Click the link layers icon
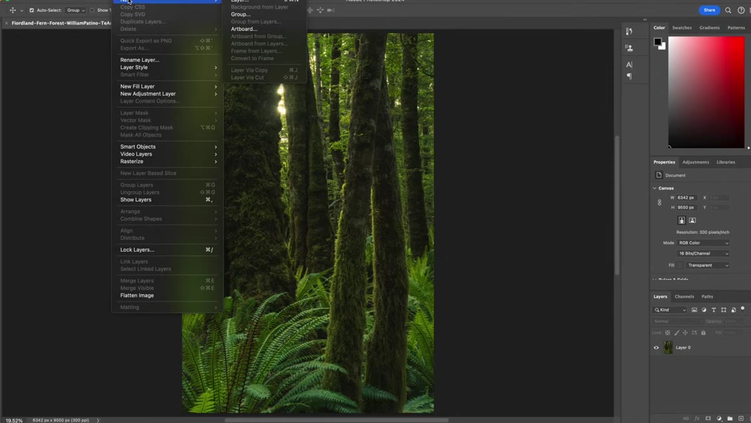The height and width of the screenshot is (423, 751). coord(686,418)
